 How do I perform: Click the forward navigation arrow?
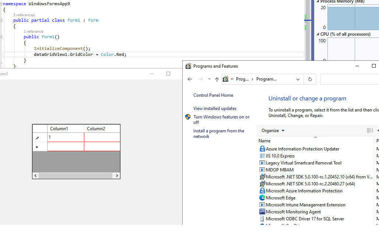tap(199, 79)
